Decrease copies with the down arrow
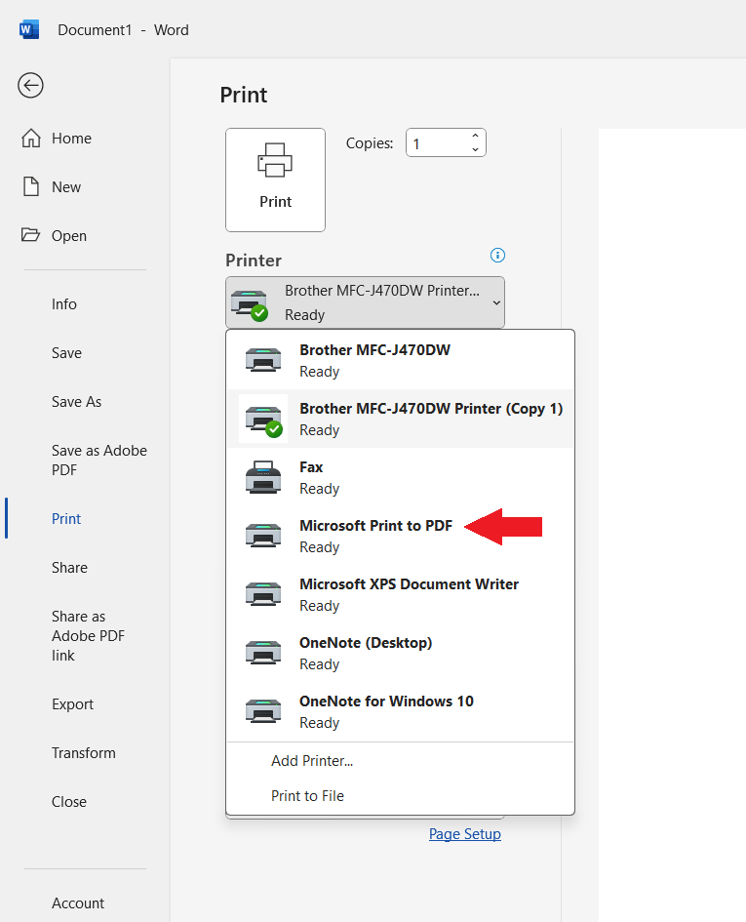The height and width of the screenshot is (922, 746). 475,150
